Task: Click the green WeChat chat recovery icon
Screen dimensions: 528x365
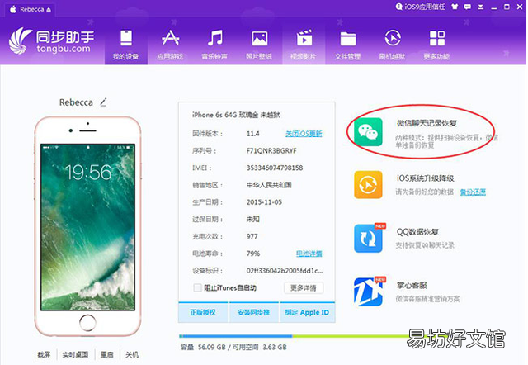Action: tap(368, 131)
